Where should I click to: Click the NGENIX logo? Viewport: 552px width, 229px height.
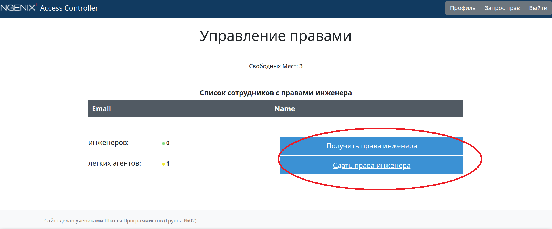pyautogui.click(x=19, y=7)
